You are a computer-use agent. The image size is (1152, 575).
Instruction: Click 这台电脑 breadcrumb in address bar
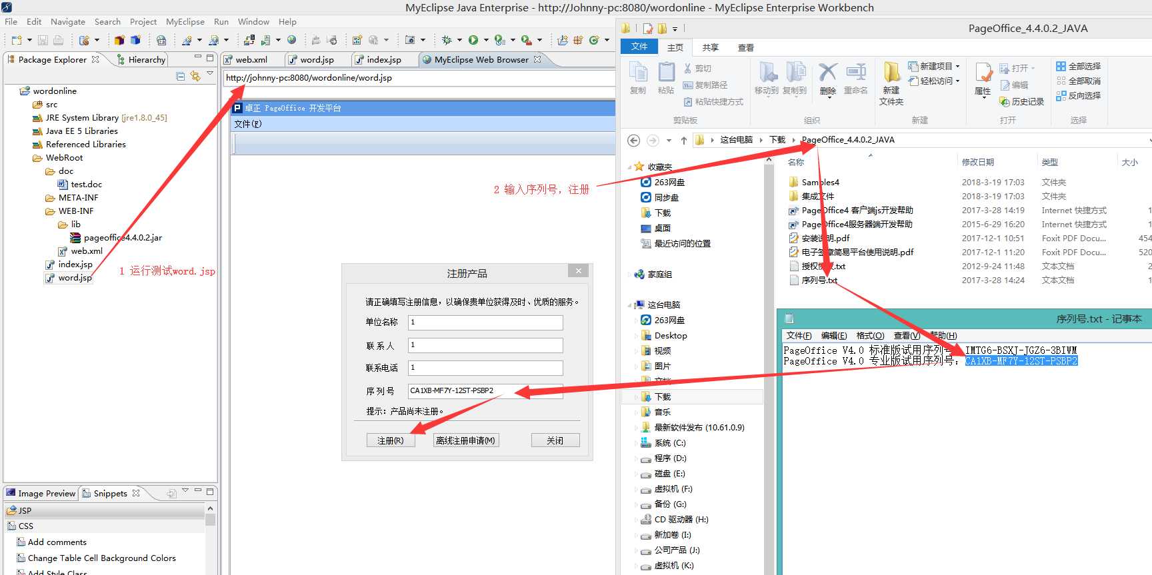click(x=736, y=140)
